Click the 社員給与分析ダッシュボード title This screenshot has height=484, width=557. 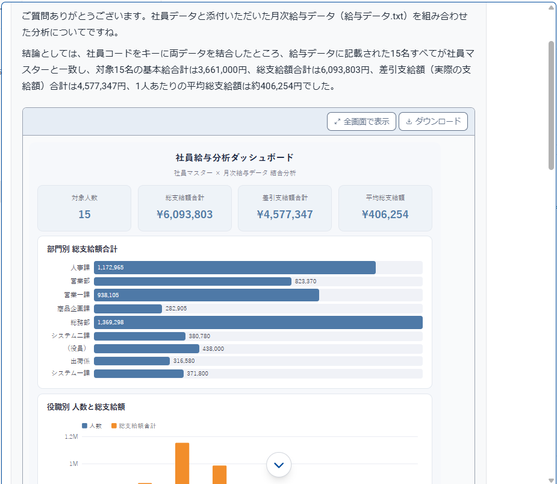click(234, 157)
